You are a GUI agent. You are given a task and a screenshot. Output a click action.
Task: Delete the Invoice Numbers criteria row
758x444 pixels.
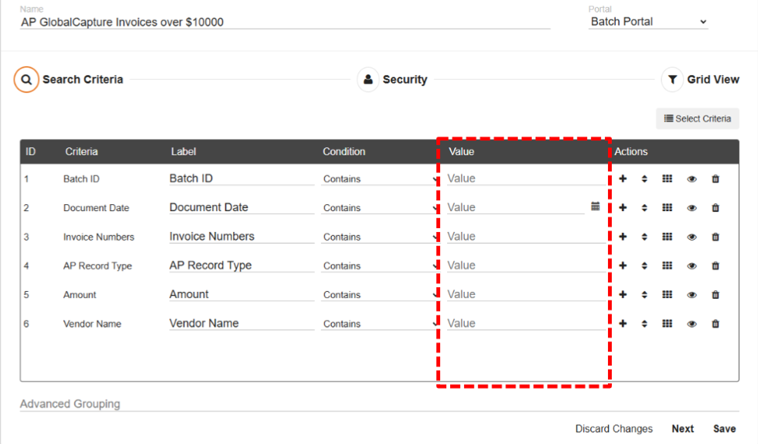tap(715, 237)
